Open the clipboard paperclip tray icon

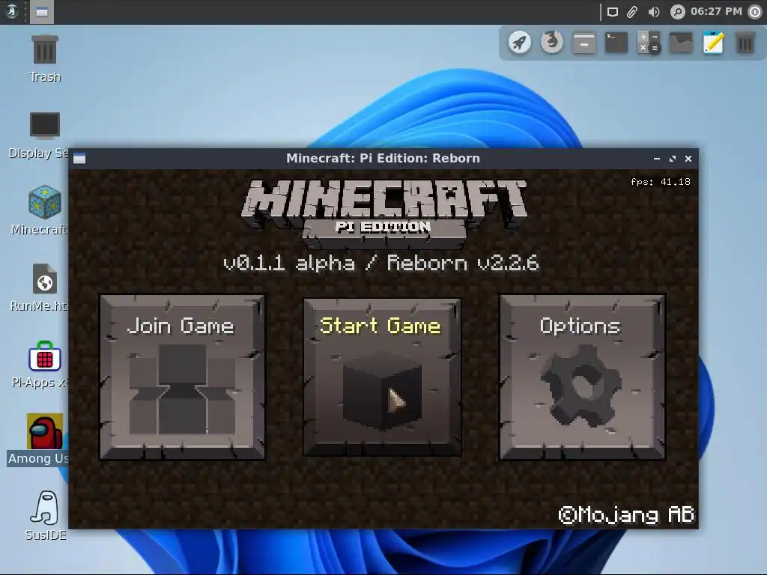click(632, 12)
